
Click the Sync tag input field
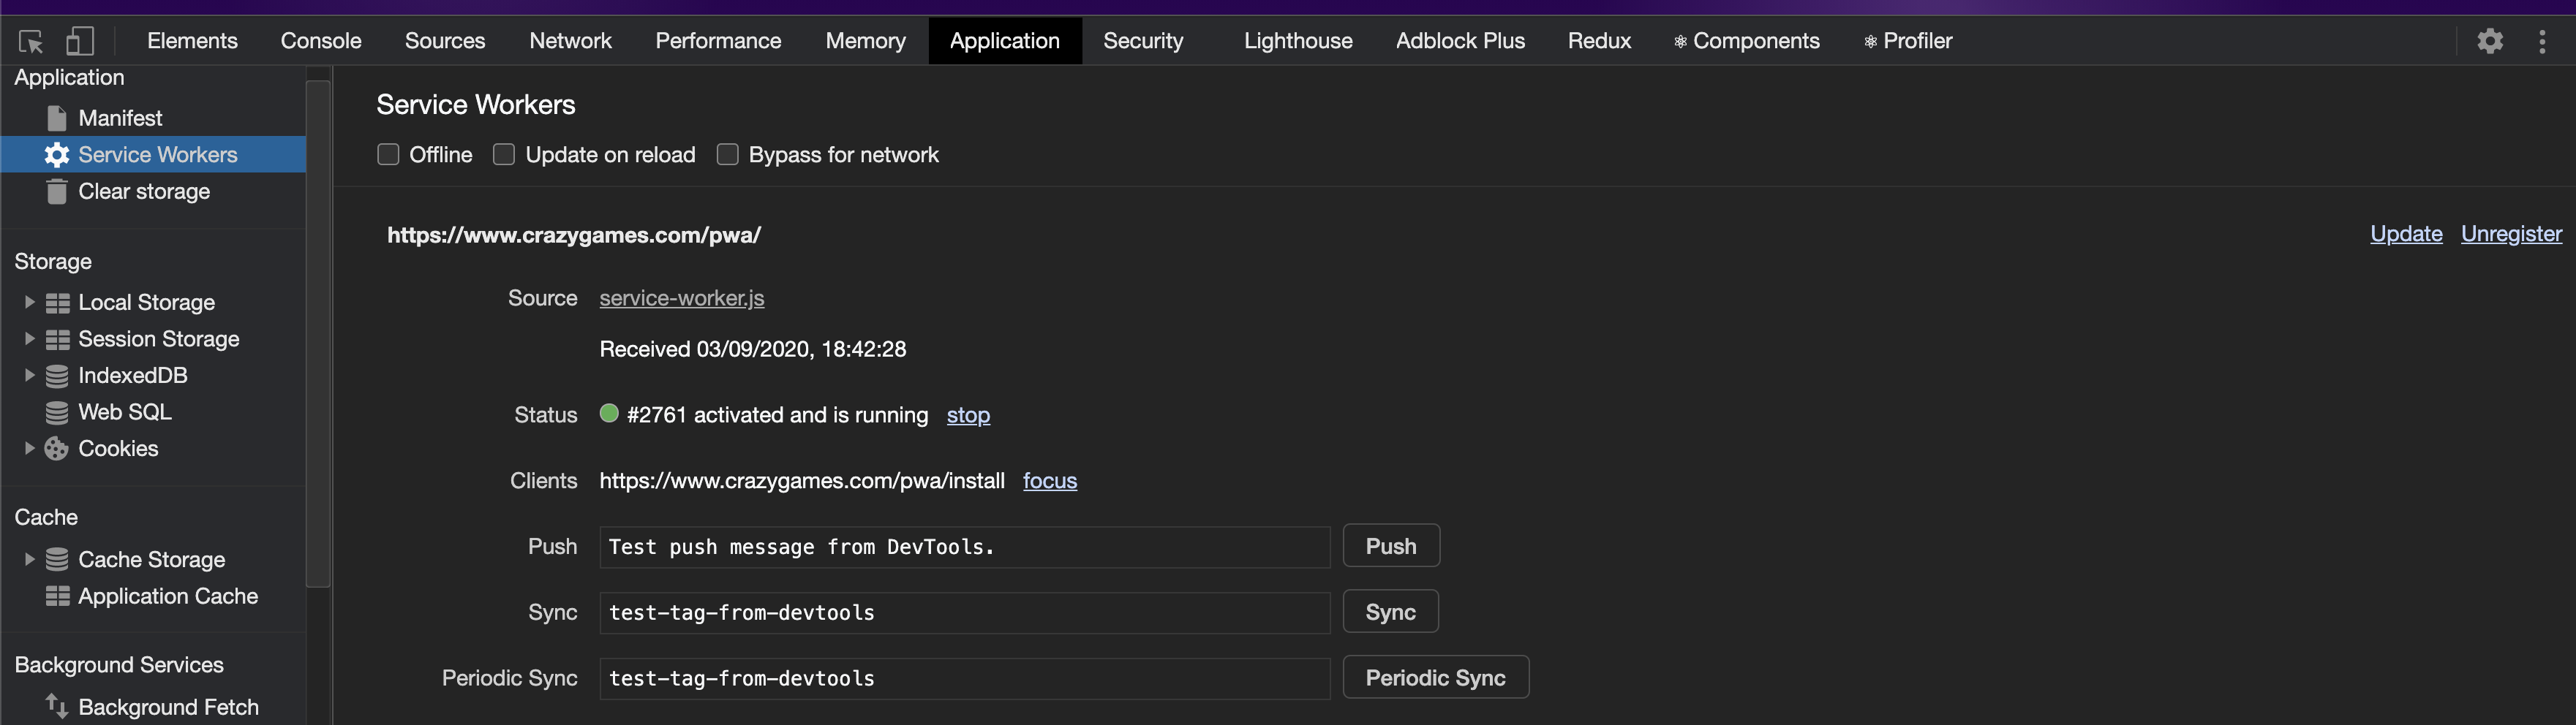click(x=963, y=612)
